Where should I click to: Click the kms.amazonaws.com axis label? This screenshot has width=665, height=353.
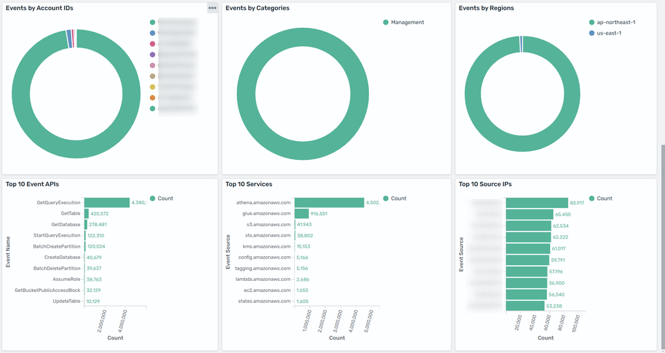[267, 246]
